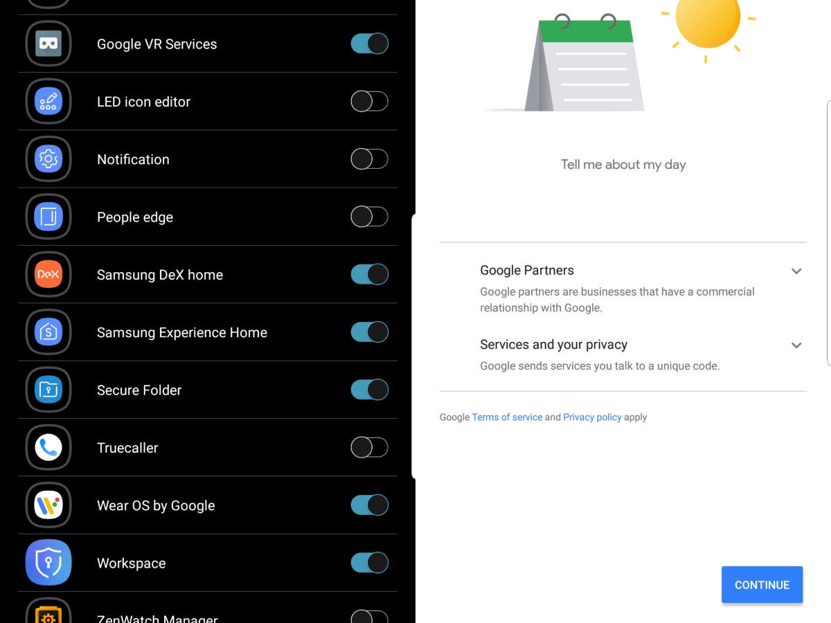This screenshot has width=831, height=623.
Task: Click the CONTINUE button
Action: 762,585
